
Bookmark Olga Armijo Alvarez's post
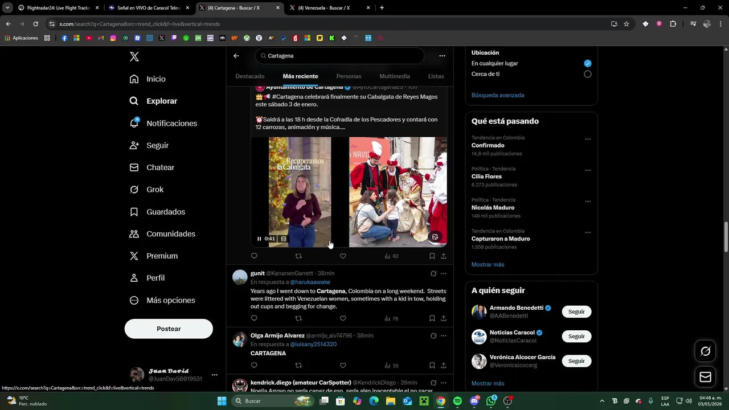click(432, 366)
